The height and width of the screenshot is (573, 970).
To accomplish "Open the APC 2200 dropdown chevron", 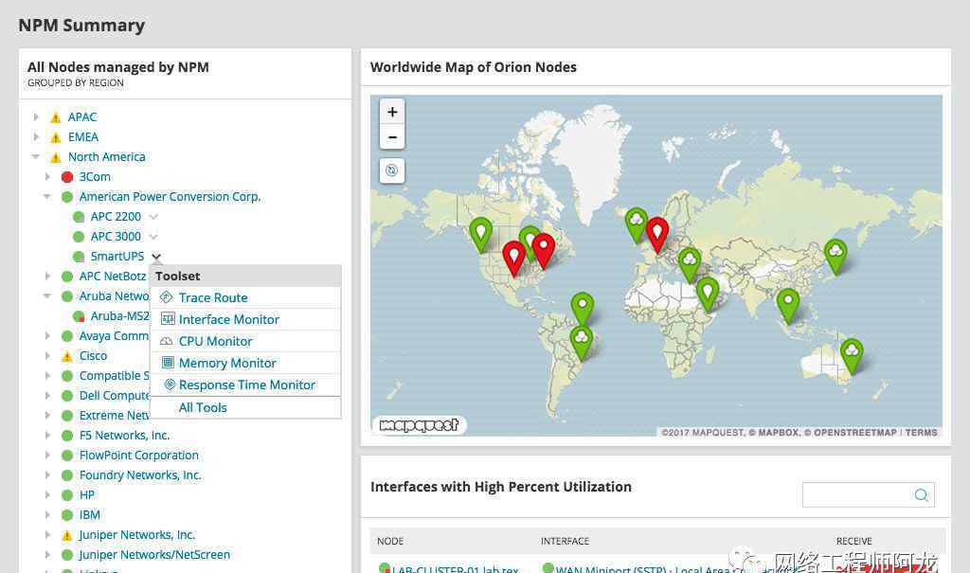I will (x=153, y=217).
